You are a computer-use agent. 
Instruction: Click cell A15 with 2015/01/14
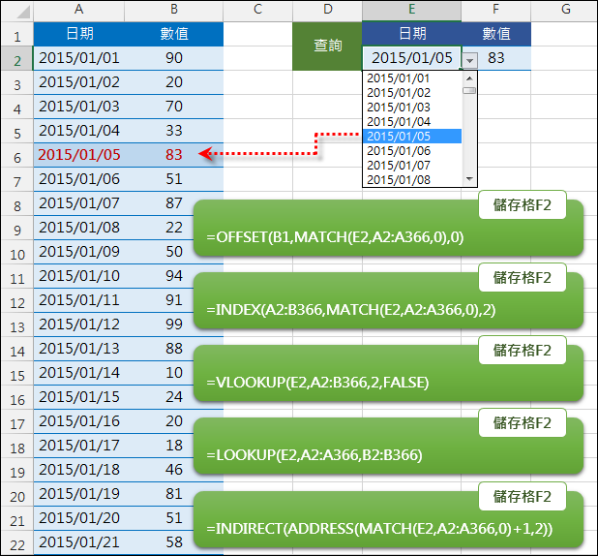(x=79, y=373)
